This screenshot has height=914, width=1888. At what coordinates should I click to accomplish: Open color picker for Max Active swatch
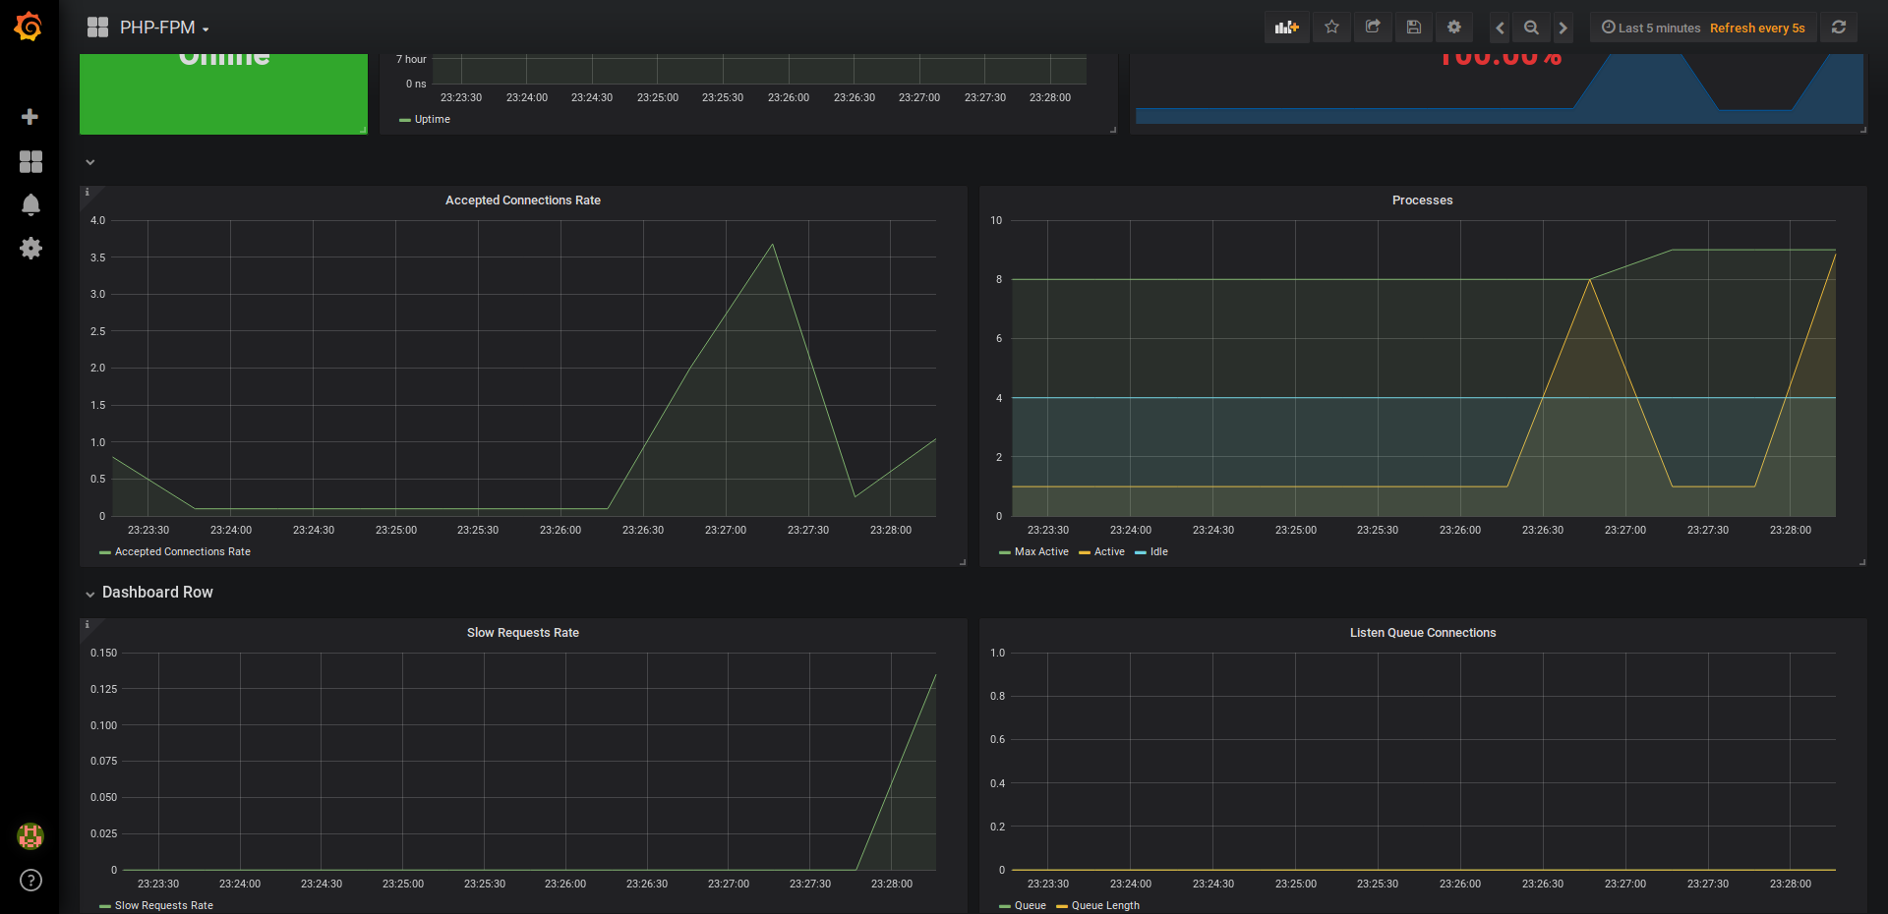[1005, 553]
